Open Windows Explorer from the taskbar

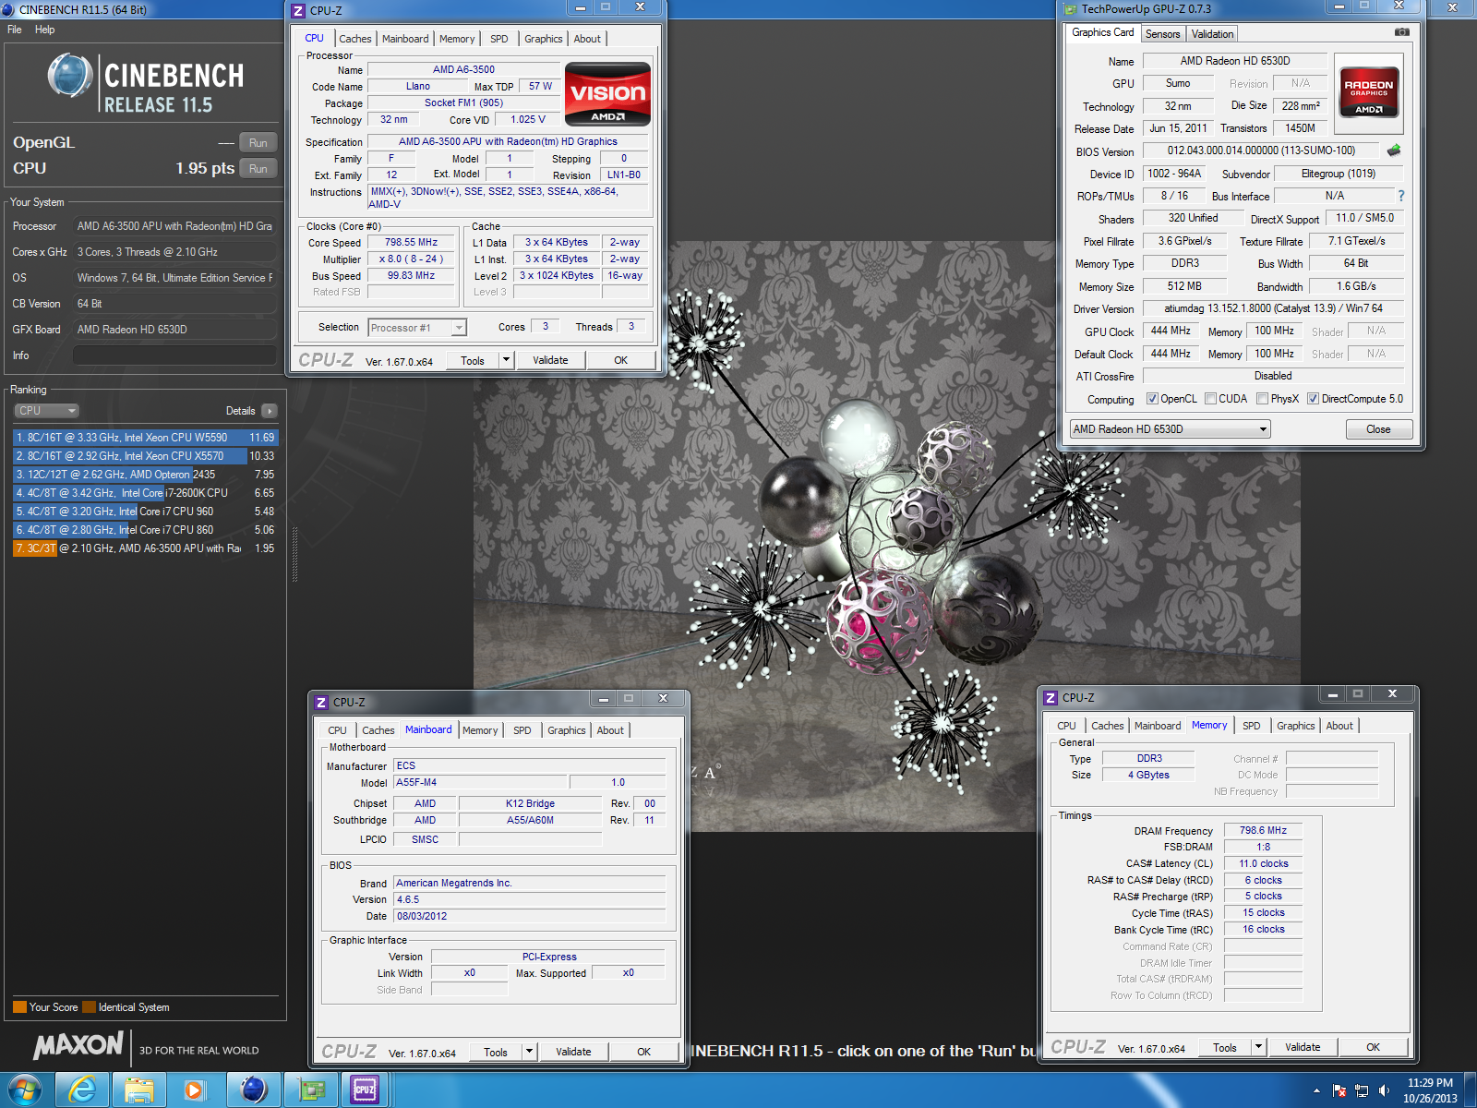pos(139,1090)
